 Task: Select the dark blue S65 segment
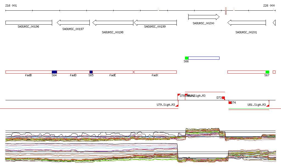pos(91,72)
